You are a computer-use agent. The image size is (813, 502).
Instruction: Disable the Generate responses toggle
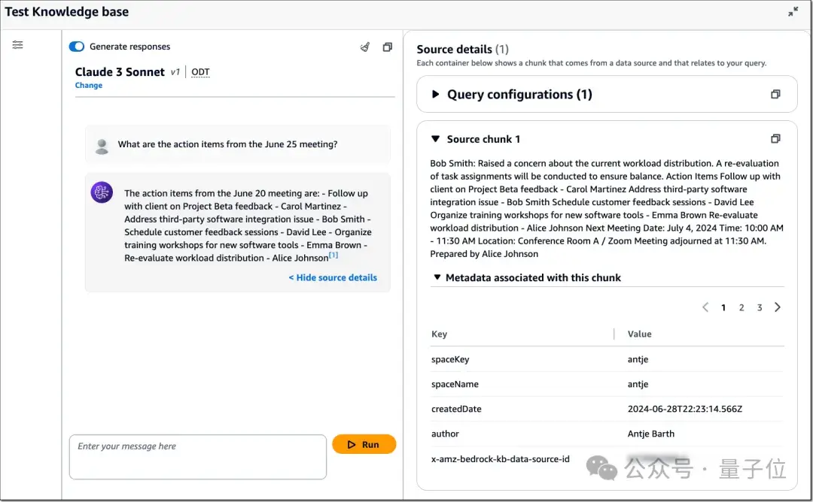point(77,47)
